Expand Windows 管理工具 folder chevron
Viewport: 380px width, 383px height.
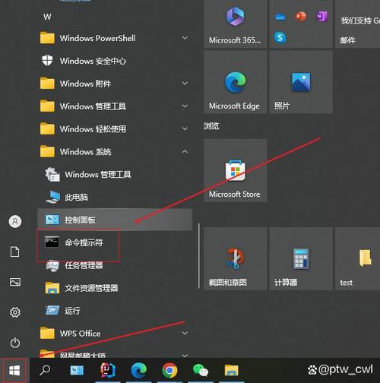click(x=185, y=106)
